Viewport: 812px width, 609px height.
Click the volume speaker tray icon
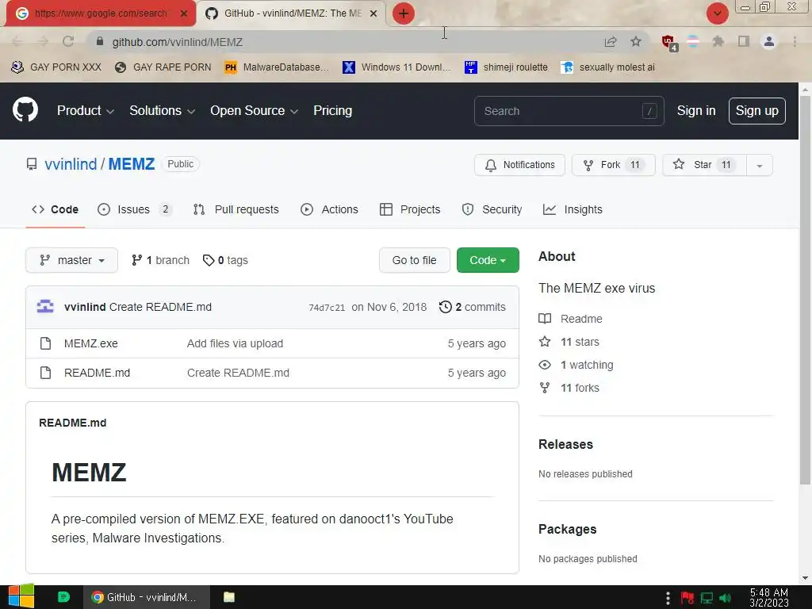725,598
